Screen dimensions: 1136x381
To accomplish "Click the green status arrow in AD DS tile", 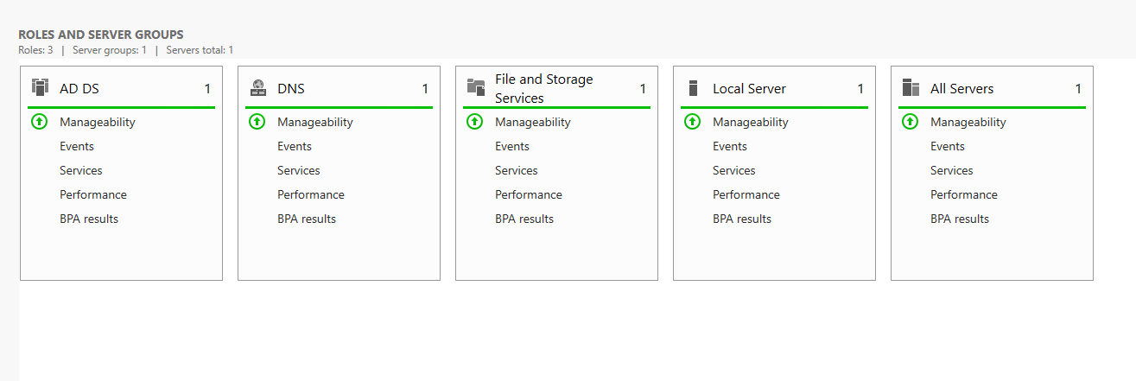I will pos(39,122).
